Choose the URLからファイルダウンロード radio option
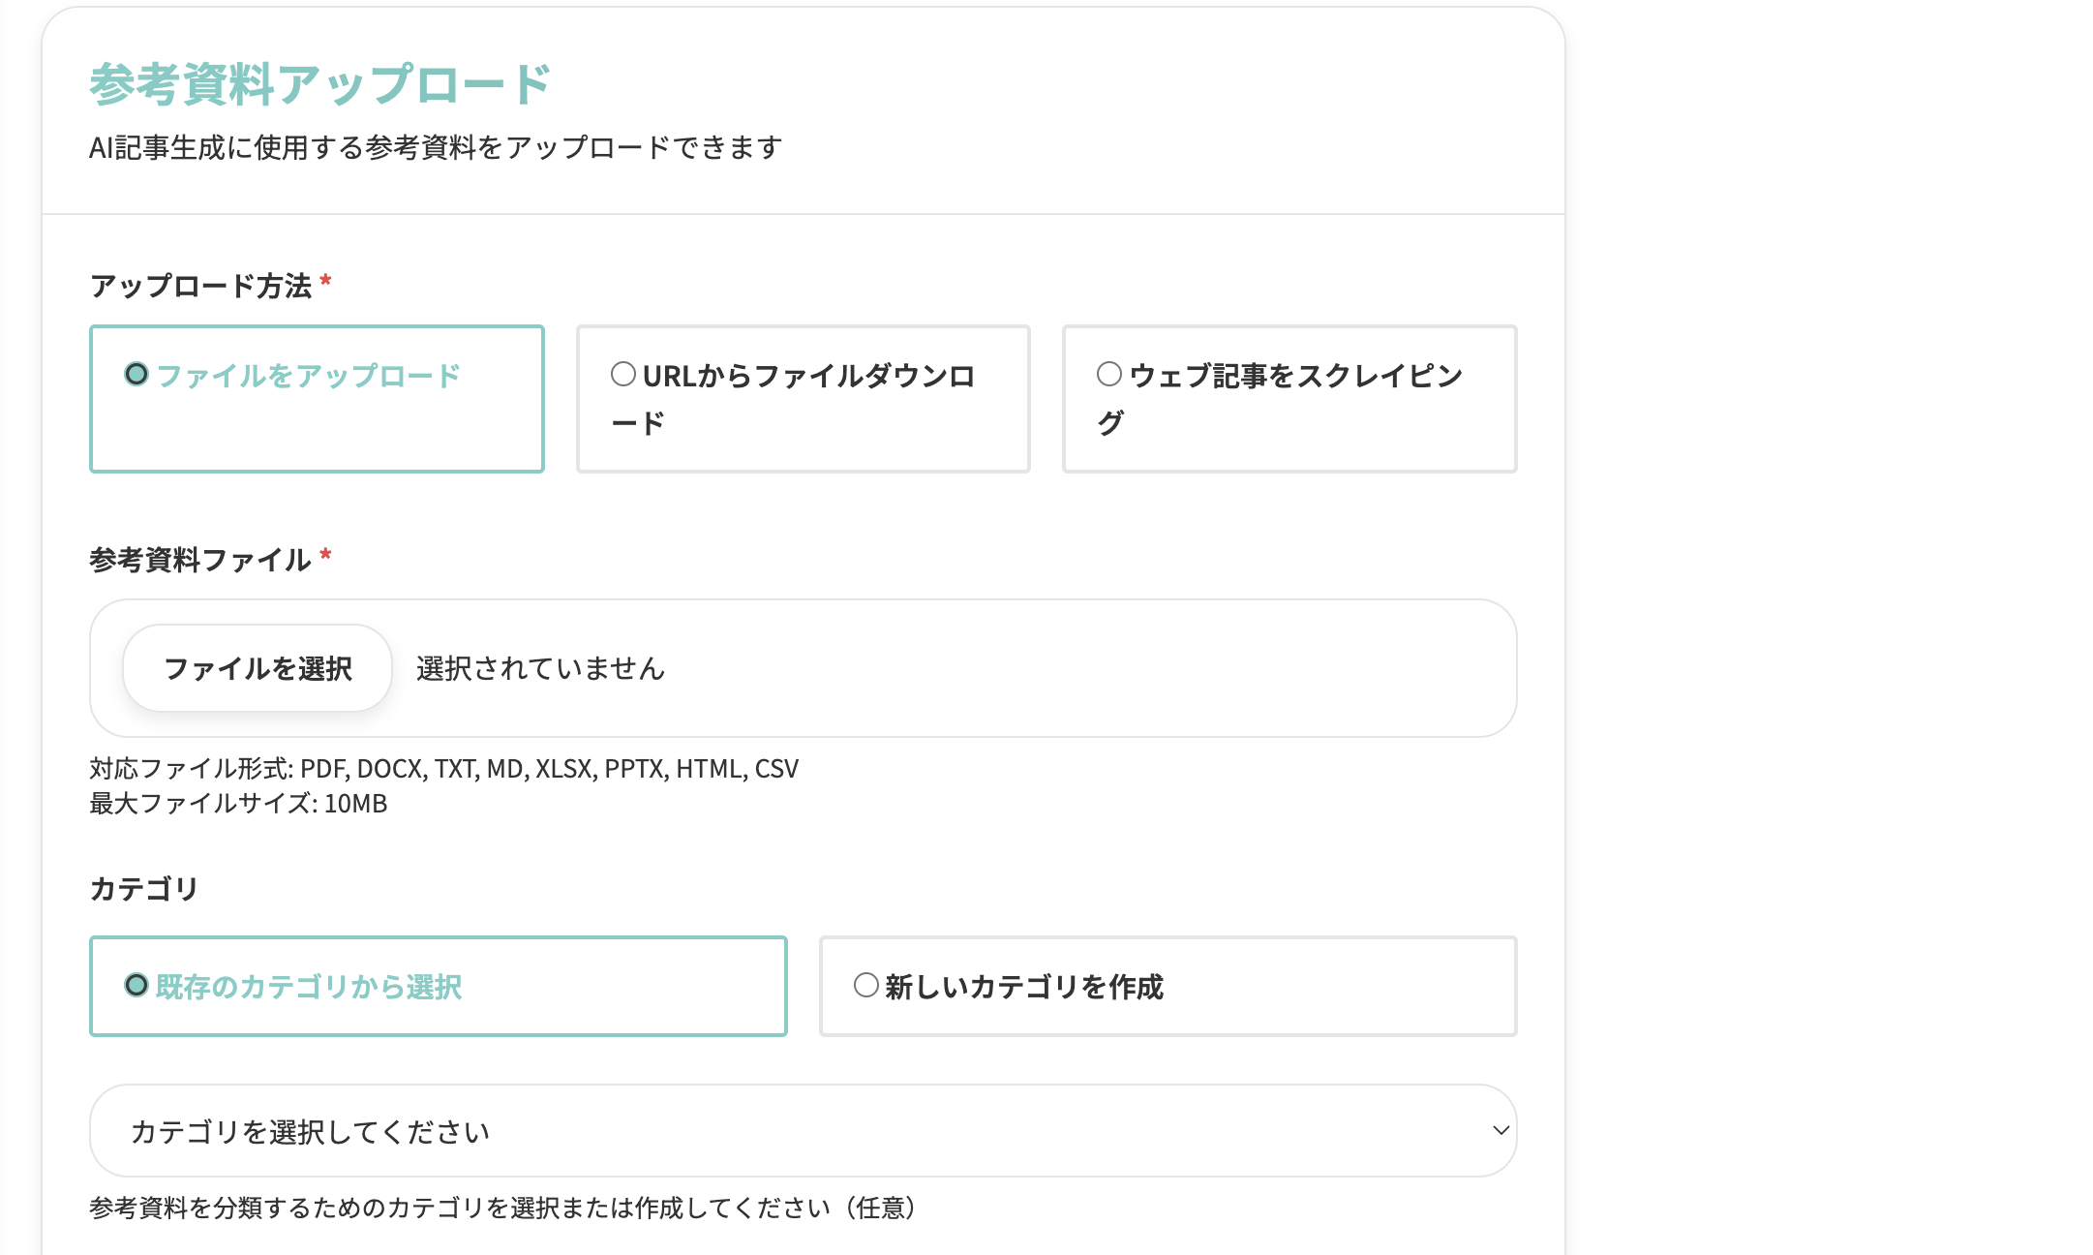 click(x=623, y=374)
